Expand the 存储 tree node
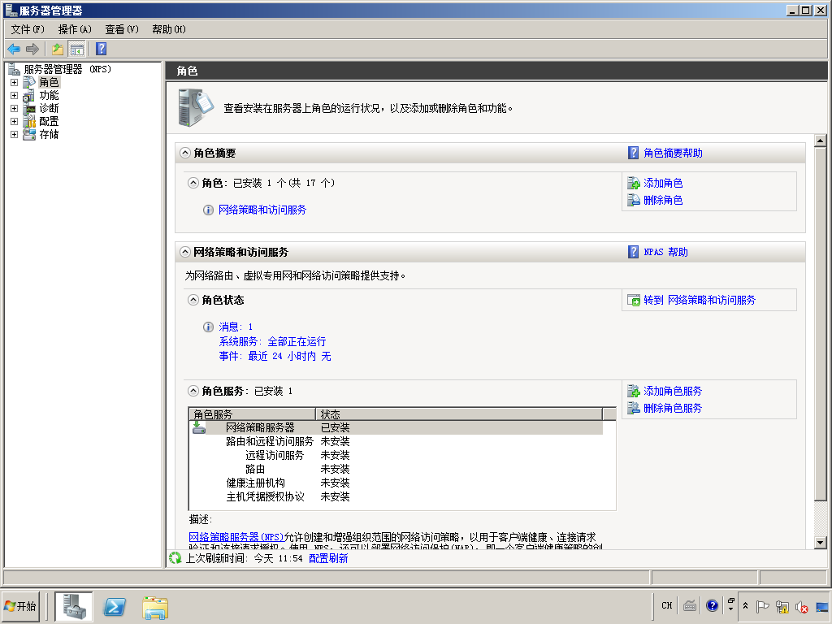 (x=15, y=134)
